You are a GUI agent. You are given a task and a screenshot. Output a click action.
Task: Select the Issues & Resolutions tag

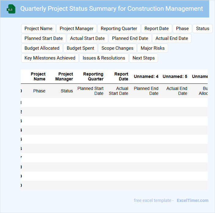pyautogui.click(x=104, y=58)
